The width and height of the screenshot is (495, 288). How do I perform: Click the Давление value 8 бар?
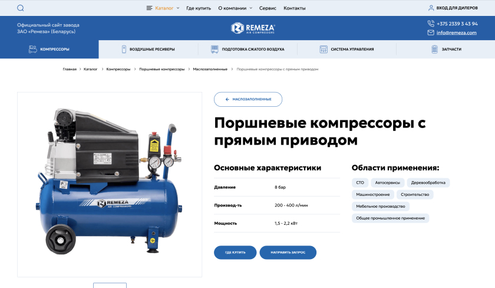280,187
